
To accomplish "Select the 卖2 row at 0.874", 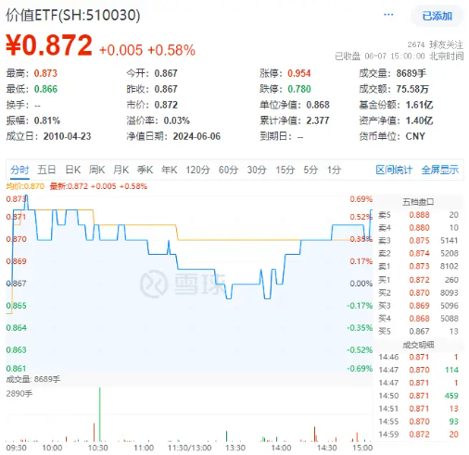I will click(x=418, y=253).
